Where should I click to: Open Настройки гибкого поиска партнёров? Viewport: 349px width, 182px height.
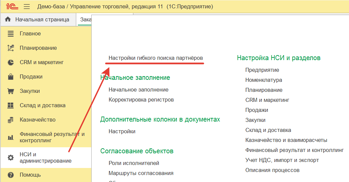[x=155, y=58]
